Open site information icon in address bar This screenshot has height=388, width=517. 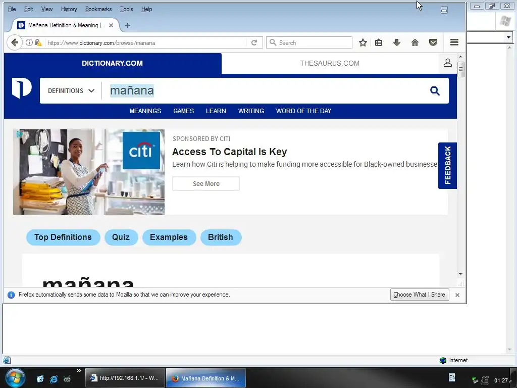point(29,42)
